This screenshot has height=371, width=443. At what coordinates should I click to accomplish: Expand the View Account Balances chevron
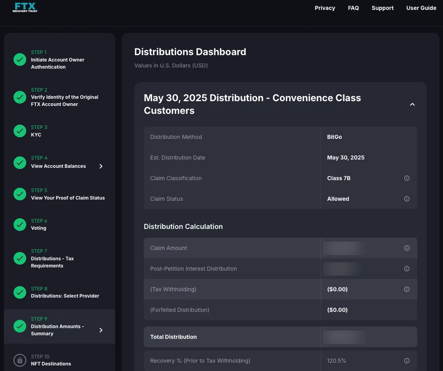101,166
